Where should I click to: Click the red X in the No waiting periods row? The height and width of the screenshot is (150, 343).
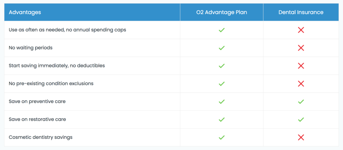301,48
